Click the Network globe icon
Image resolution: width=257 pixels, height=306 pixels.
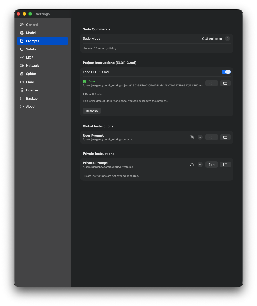tap(22, 65)
